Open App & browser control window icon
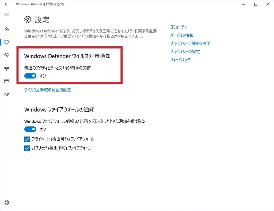Image resolution: width=274 pixels, height=211 pixels. pos(7,81)
